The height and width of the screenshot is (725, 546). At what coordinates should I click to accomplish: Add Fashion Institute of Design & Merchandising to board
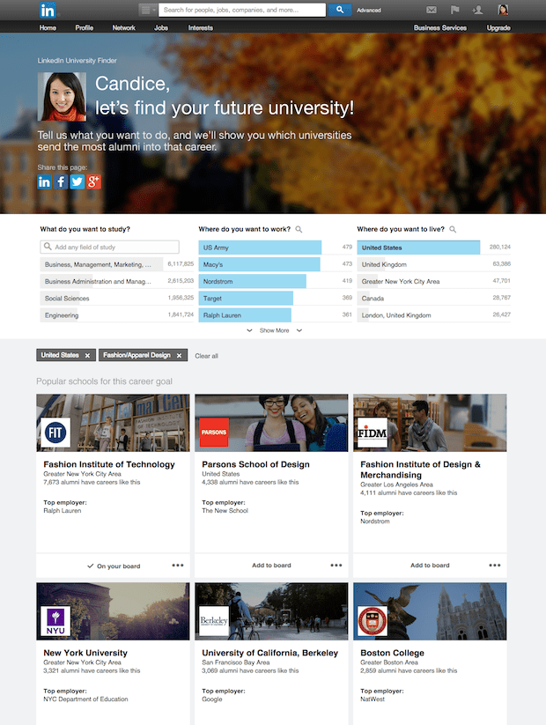[x=430, y=566]
